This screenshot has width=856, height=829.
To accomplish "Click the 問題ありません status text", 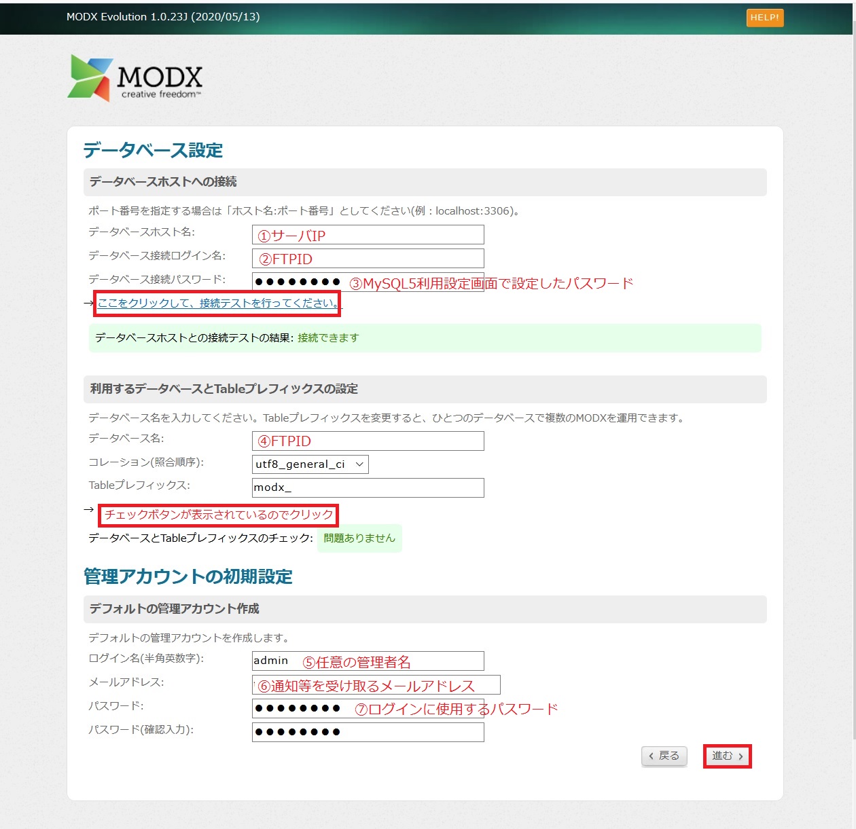I will (359, 538).
